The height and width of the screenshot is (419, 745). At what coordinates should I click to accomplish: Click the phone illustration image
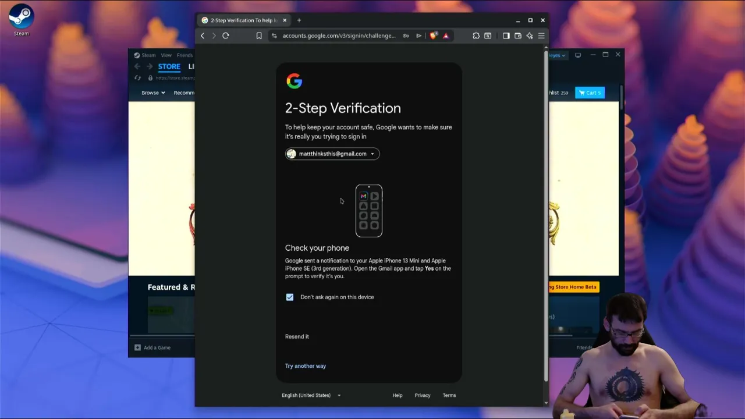click(x=369, y=211)
